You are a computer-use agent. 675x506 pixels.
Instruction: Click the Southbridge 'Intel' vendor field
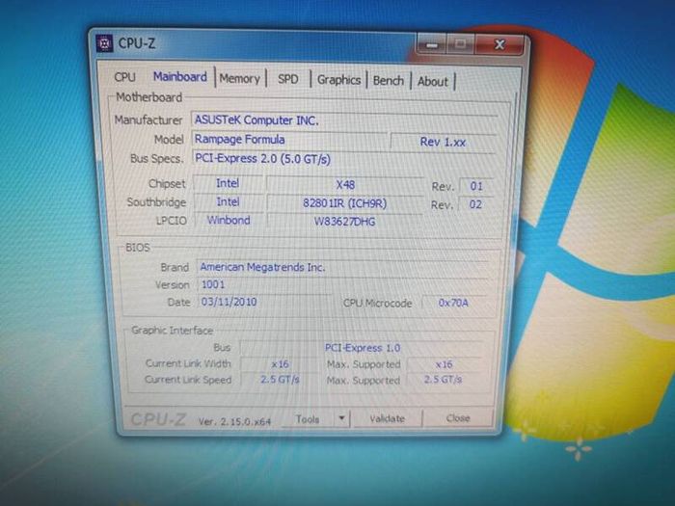pos(229,201)
